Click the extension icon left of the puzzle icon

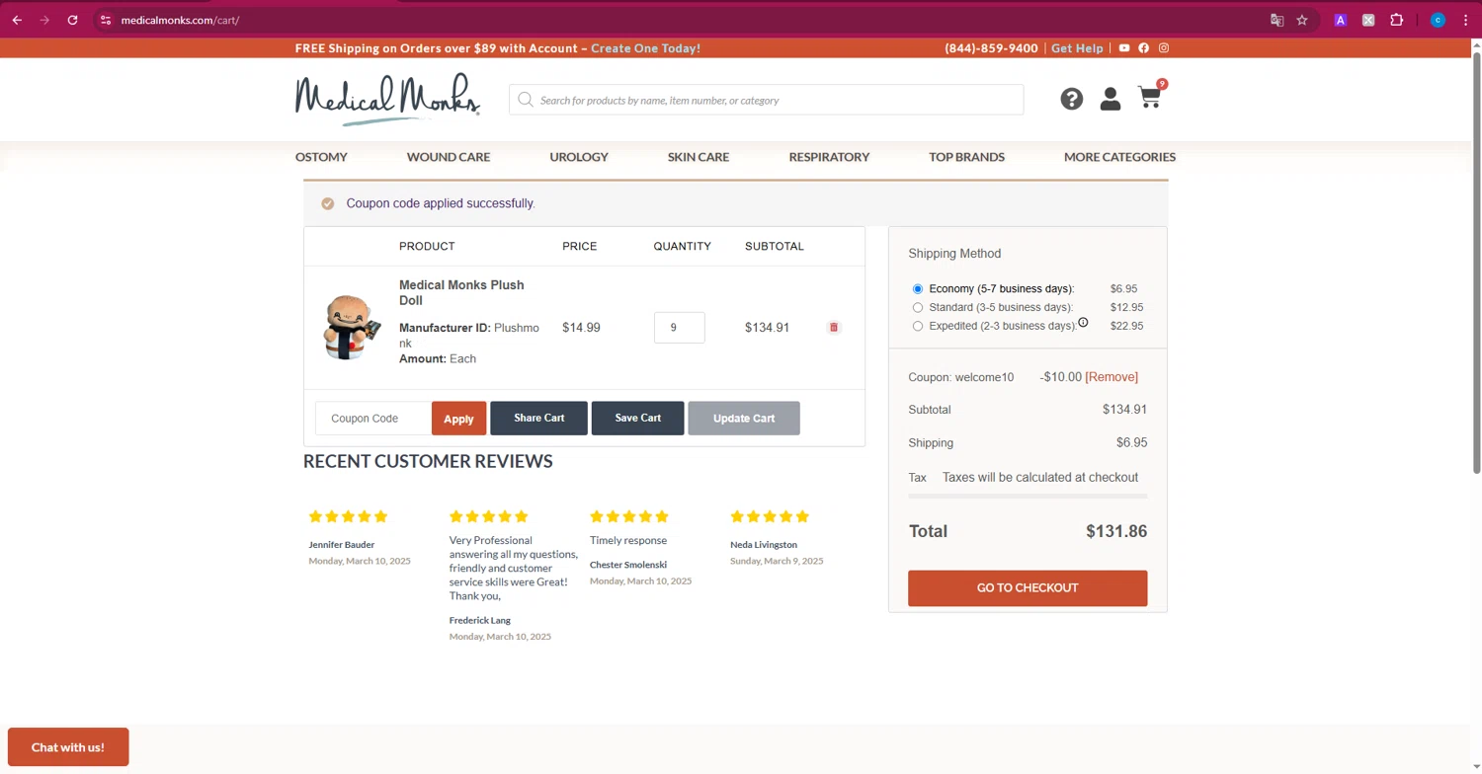[x=1368, y=20]
